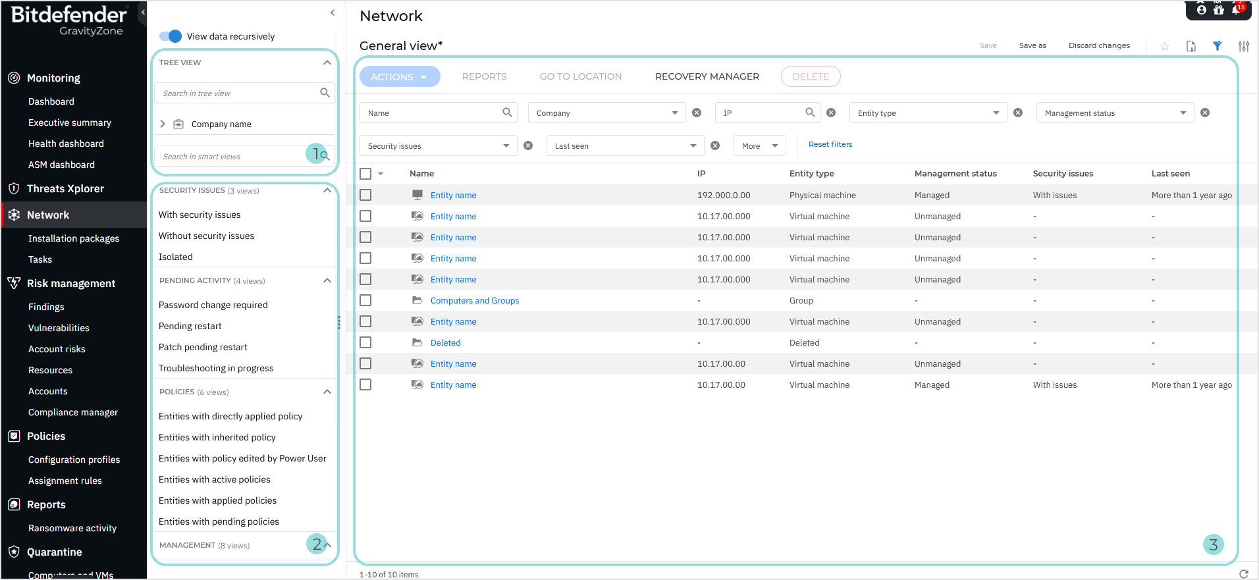Open the Security issues filter dropdown
Viewport: 1259px width, 580px height.
tap(438, 145)
